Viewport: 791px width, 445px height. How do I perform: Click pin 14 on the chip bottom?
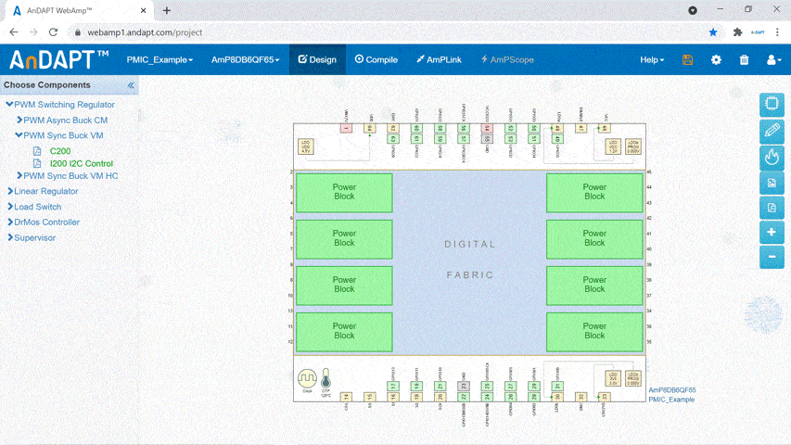click(346, 397)
